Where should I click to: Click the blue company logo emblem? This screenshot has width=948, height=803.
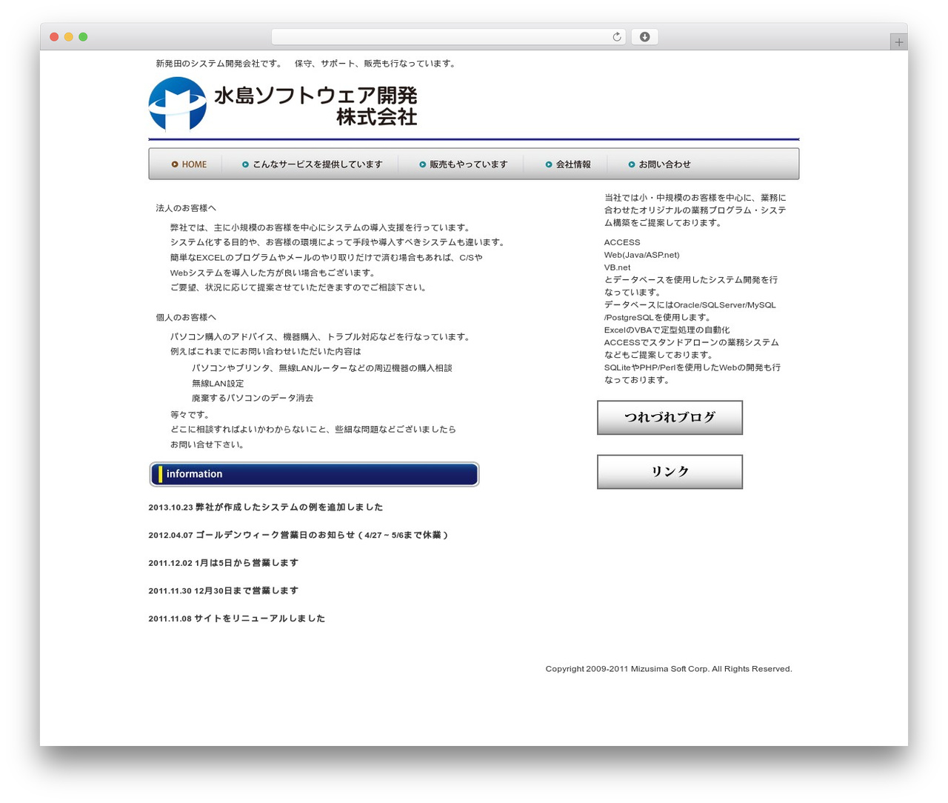pos(178,104)
